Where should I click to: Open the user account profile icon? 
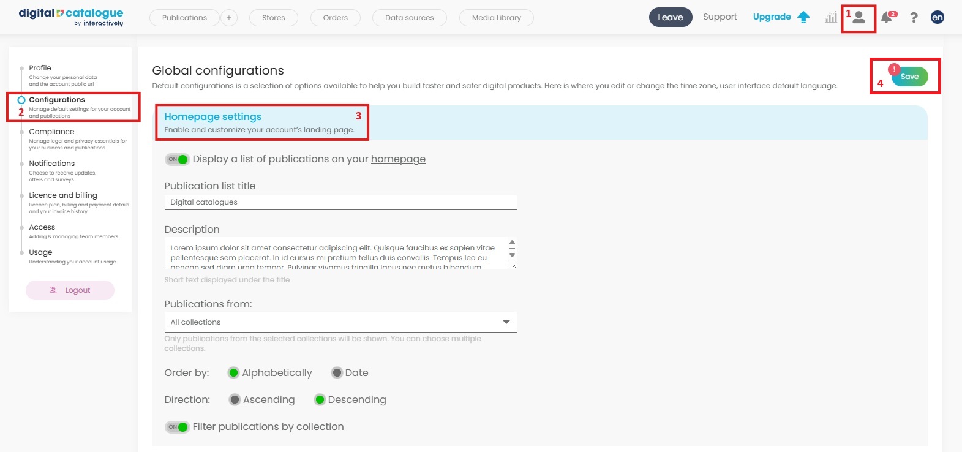[859, 18]
